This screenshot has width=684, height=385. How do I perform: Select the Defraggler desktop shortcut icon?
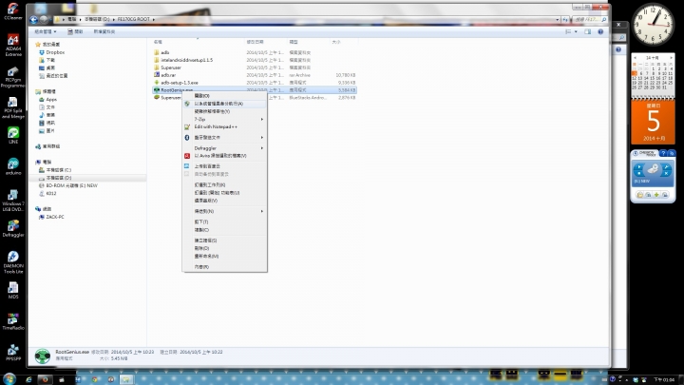[x=13, y=228]
